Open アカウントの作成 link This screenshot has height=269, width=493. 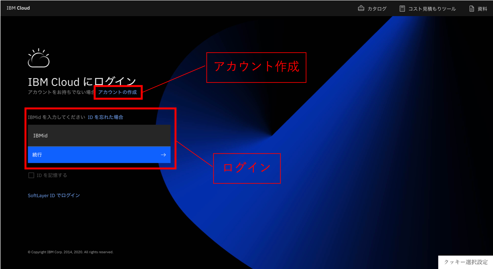(x=118, y=92)
